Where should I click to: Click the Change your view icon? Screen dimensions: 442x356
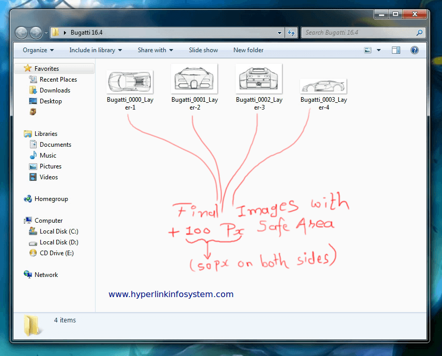point(368,50)
